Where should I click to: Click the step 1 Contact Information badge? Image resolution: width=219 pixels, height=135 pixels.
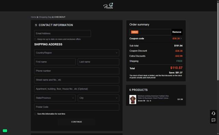[x=36, y=25]
